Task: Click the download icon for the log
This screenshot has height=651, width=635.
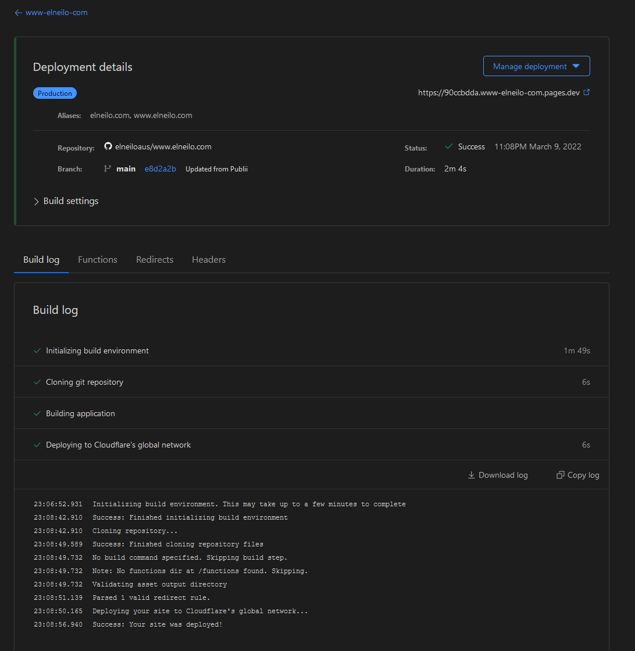Action: pos(472,475)
